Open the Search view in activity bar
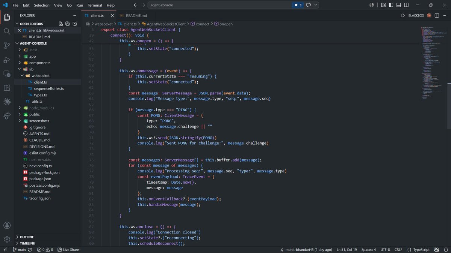The height and width of the screenshot is (253, 451). coord(7,31)
